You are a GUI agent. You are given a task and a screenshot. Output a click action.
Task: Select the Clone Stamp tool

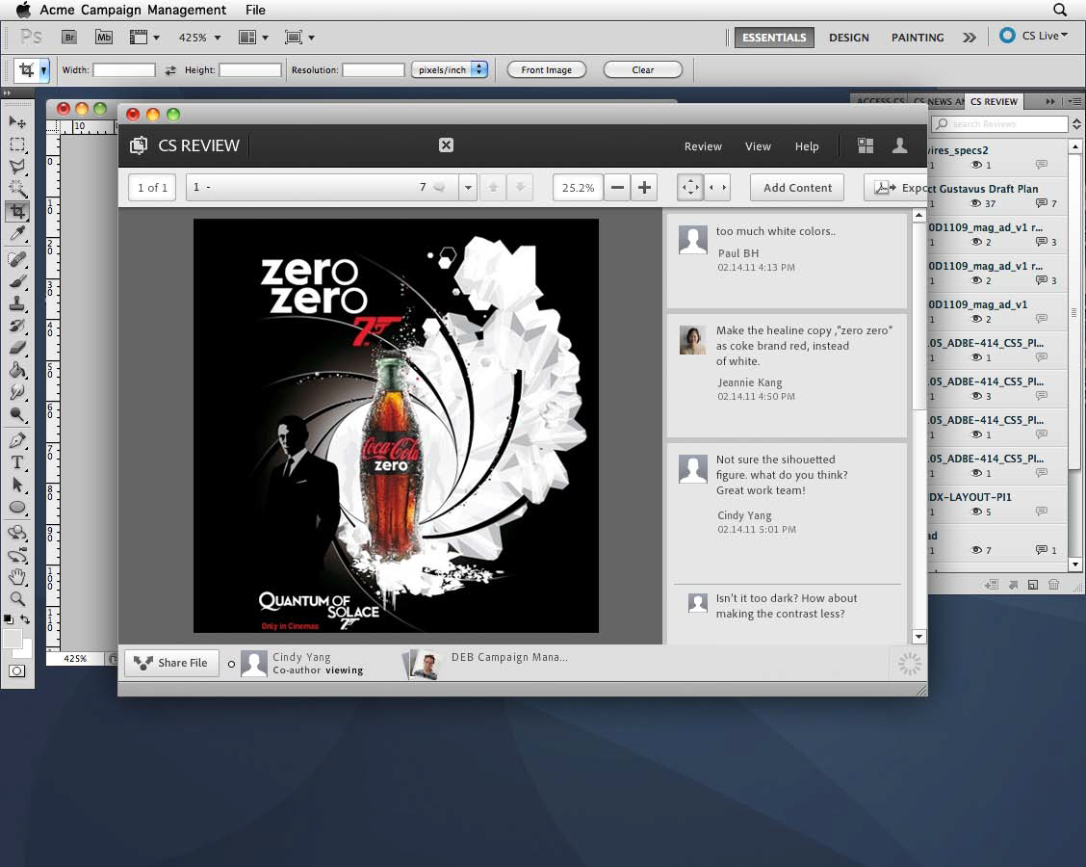coord(17,303)
